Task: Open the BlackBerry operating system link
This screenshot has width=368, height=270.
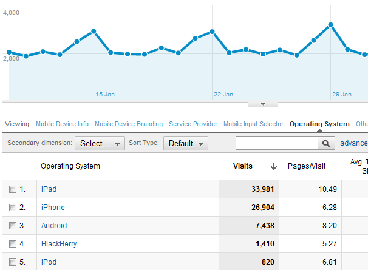Action: click(59, 244)
